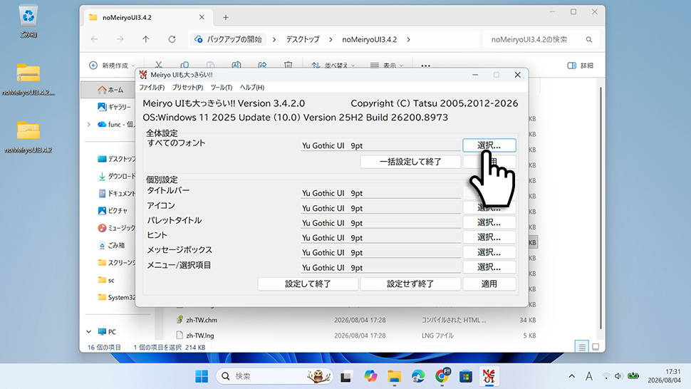The width and height of the screenshot is (691, 389).
Task: Click the 一括設定して終了 button
Action: [410, 162]
